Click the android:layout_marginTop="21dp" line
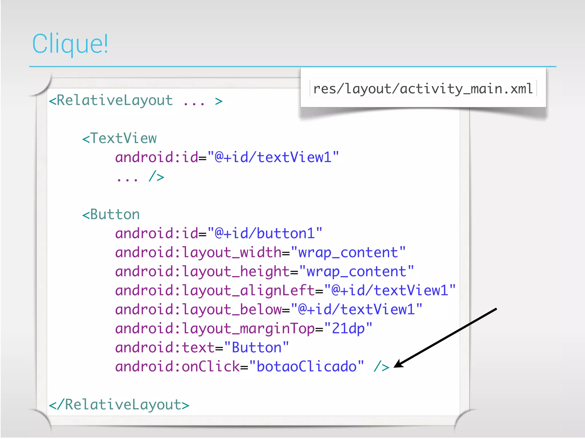 coord(244,329)
